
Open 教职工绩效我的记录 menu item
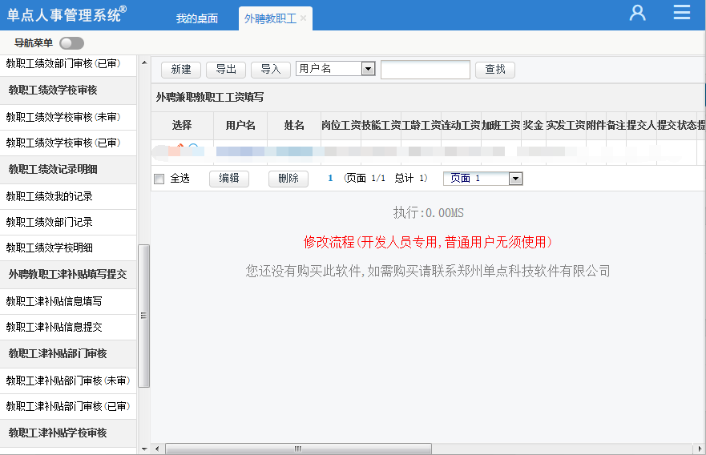click(x=68, y=196)
